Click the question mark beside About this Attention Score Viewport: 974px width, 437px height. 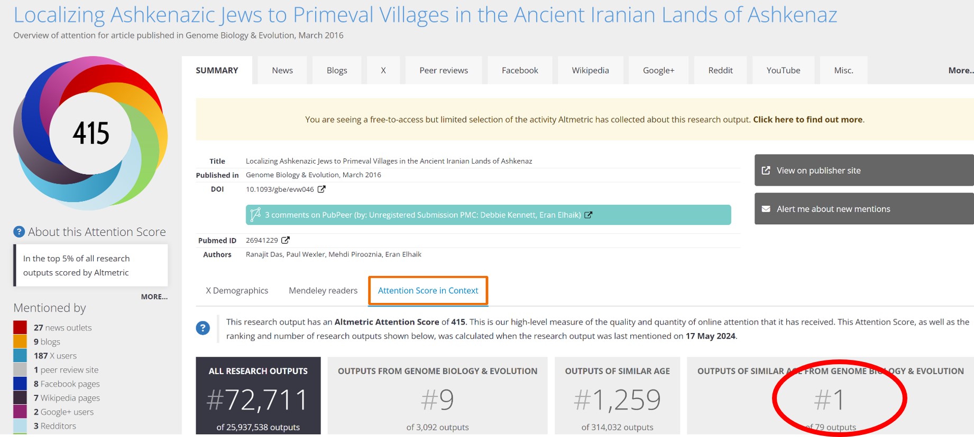click(x=19, y=232)
